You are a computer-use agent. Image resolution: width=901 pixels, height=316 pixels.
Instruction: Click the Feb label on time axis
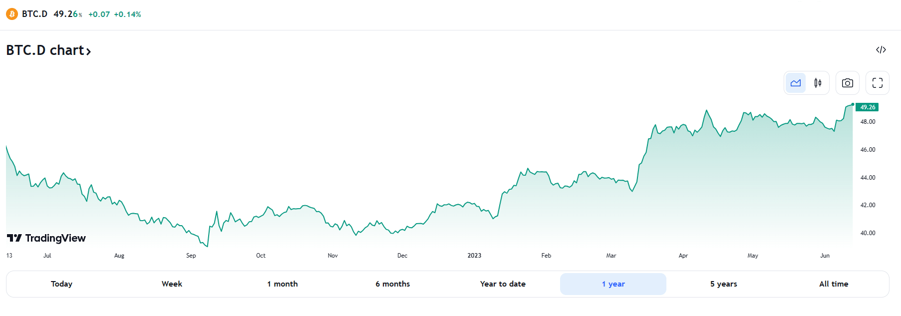tap(546, 256)
